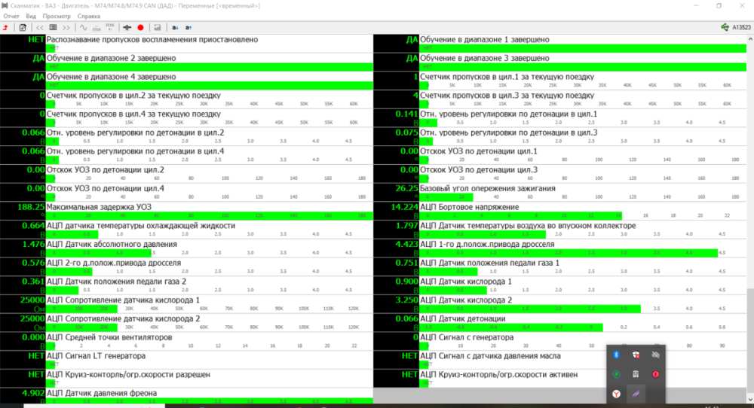
Task: Click the red up-arrow back icon
Action: click(x=6, y=28)
